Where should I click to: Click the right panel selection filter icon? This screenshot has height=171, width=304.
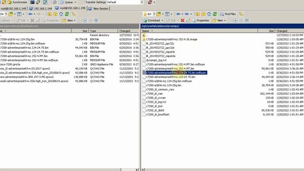(247, 20)
